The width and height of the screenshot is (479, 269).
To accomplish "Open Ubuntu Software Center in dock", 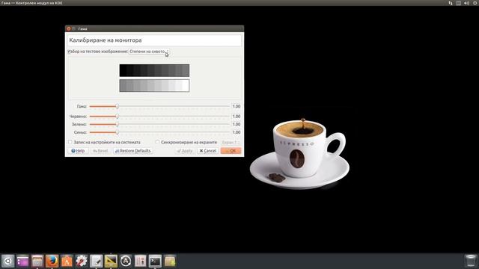I will [x=67, y=261].
